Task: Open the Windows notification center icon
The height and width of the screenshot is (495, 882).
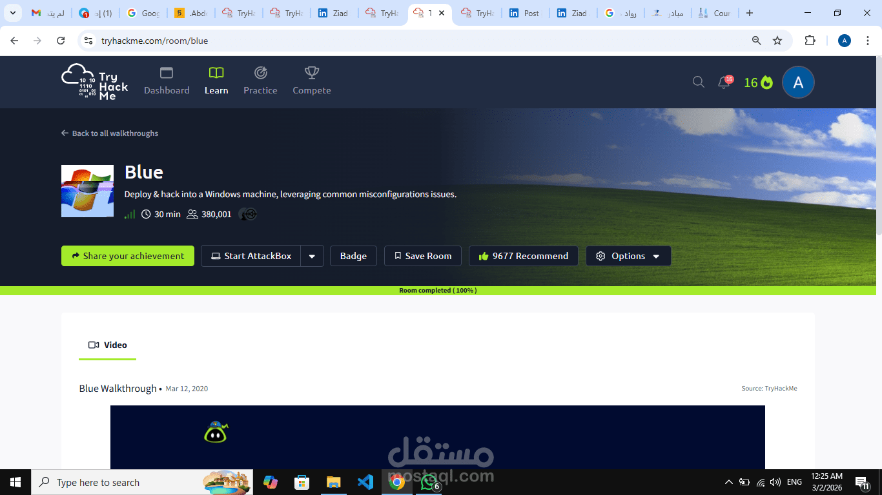Action: click(862, 482)
